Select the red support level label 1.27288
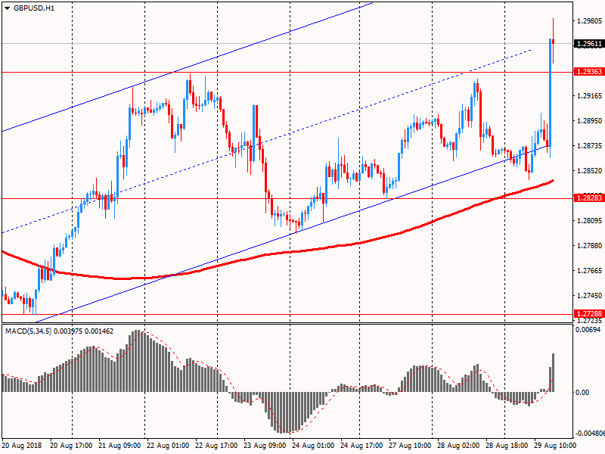The image size is (605, 454). (589, 314)
